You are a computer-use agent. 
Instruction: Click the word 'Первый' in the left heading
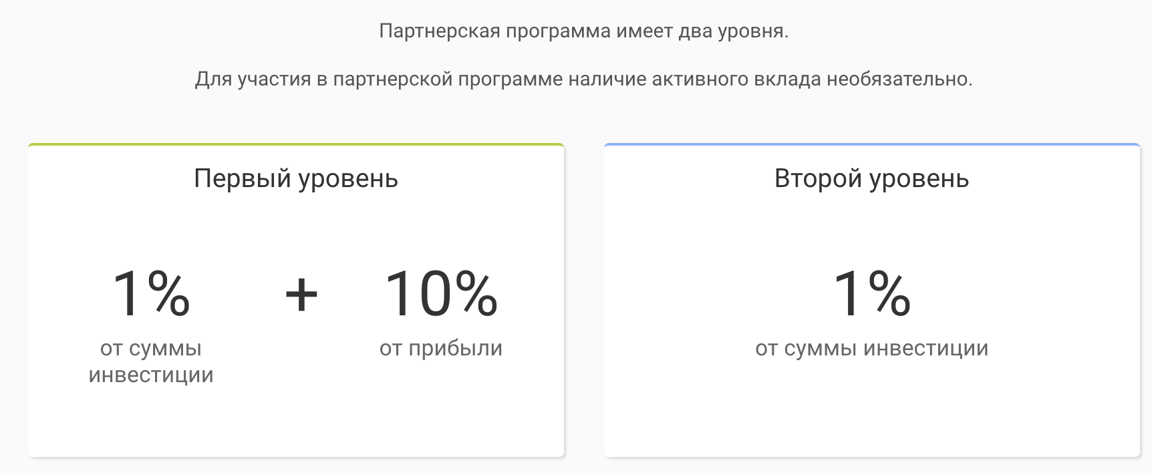tap(243, 179)
